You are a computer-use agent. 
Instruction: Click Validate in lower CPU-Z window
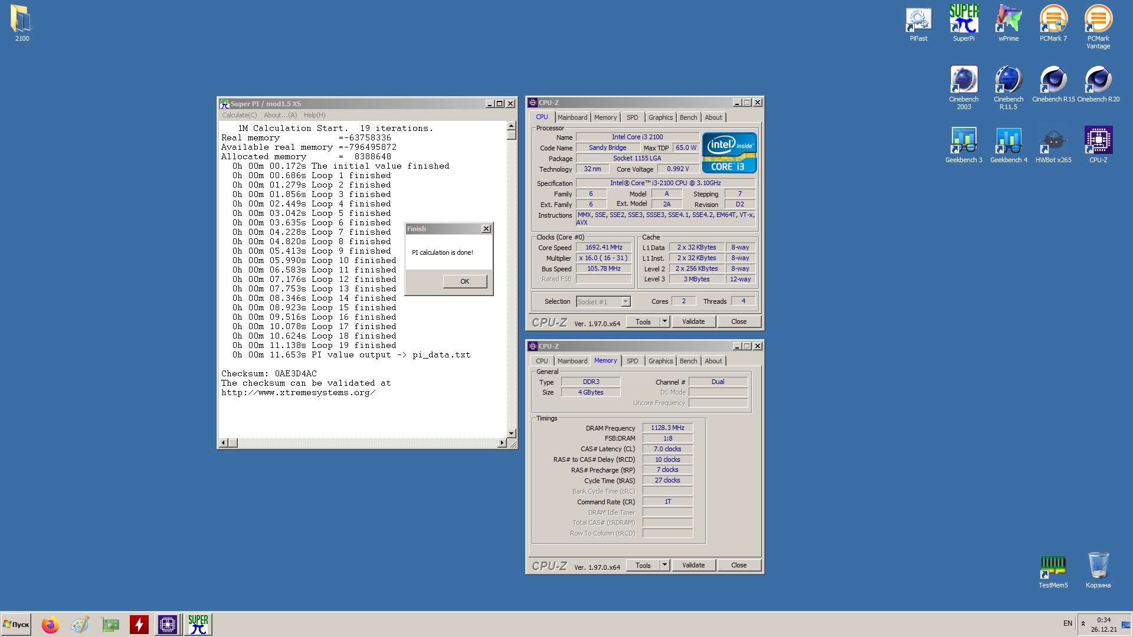(x=693, y=565)
